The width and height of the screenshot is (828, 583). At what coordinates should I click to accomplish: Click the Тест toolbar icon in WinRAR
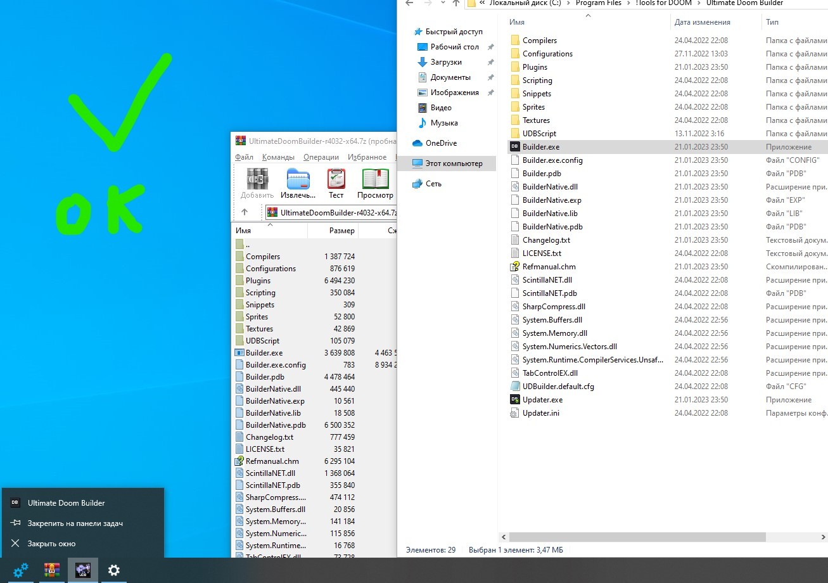pyautogui.click(x=336, y=179)
